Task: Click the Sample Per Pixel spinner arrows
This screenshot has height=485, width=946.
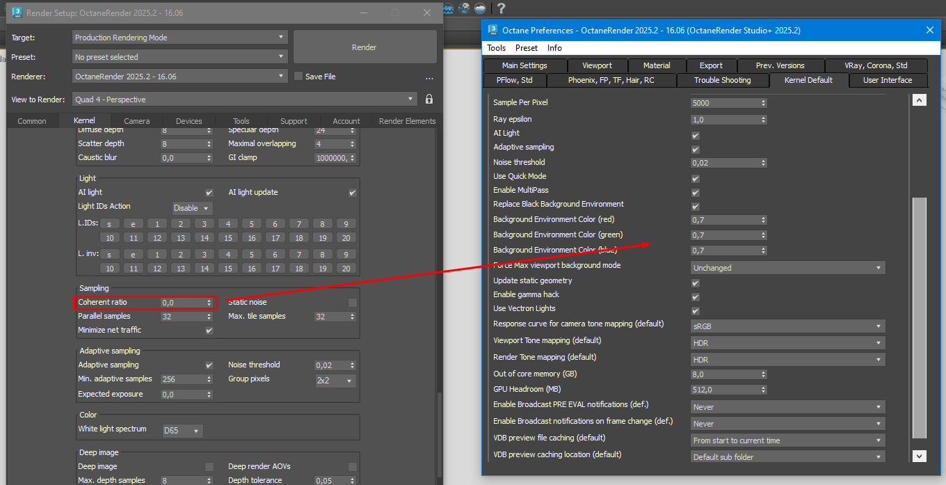Action: click(x=763, y=103)
